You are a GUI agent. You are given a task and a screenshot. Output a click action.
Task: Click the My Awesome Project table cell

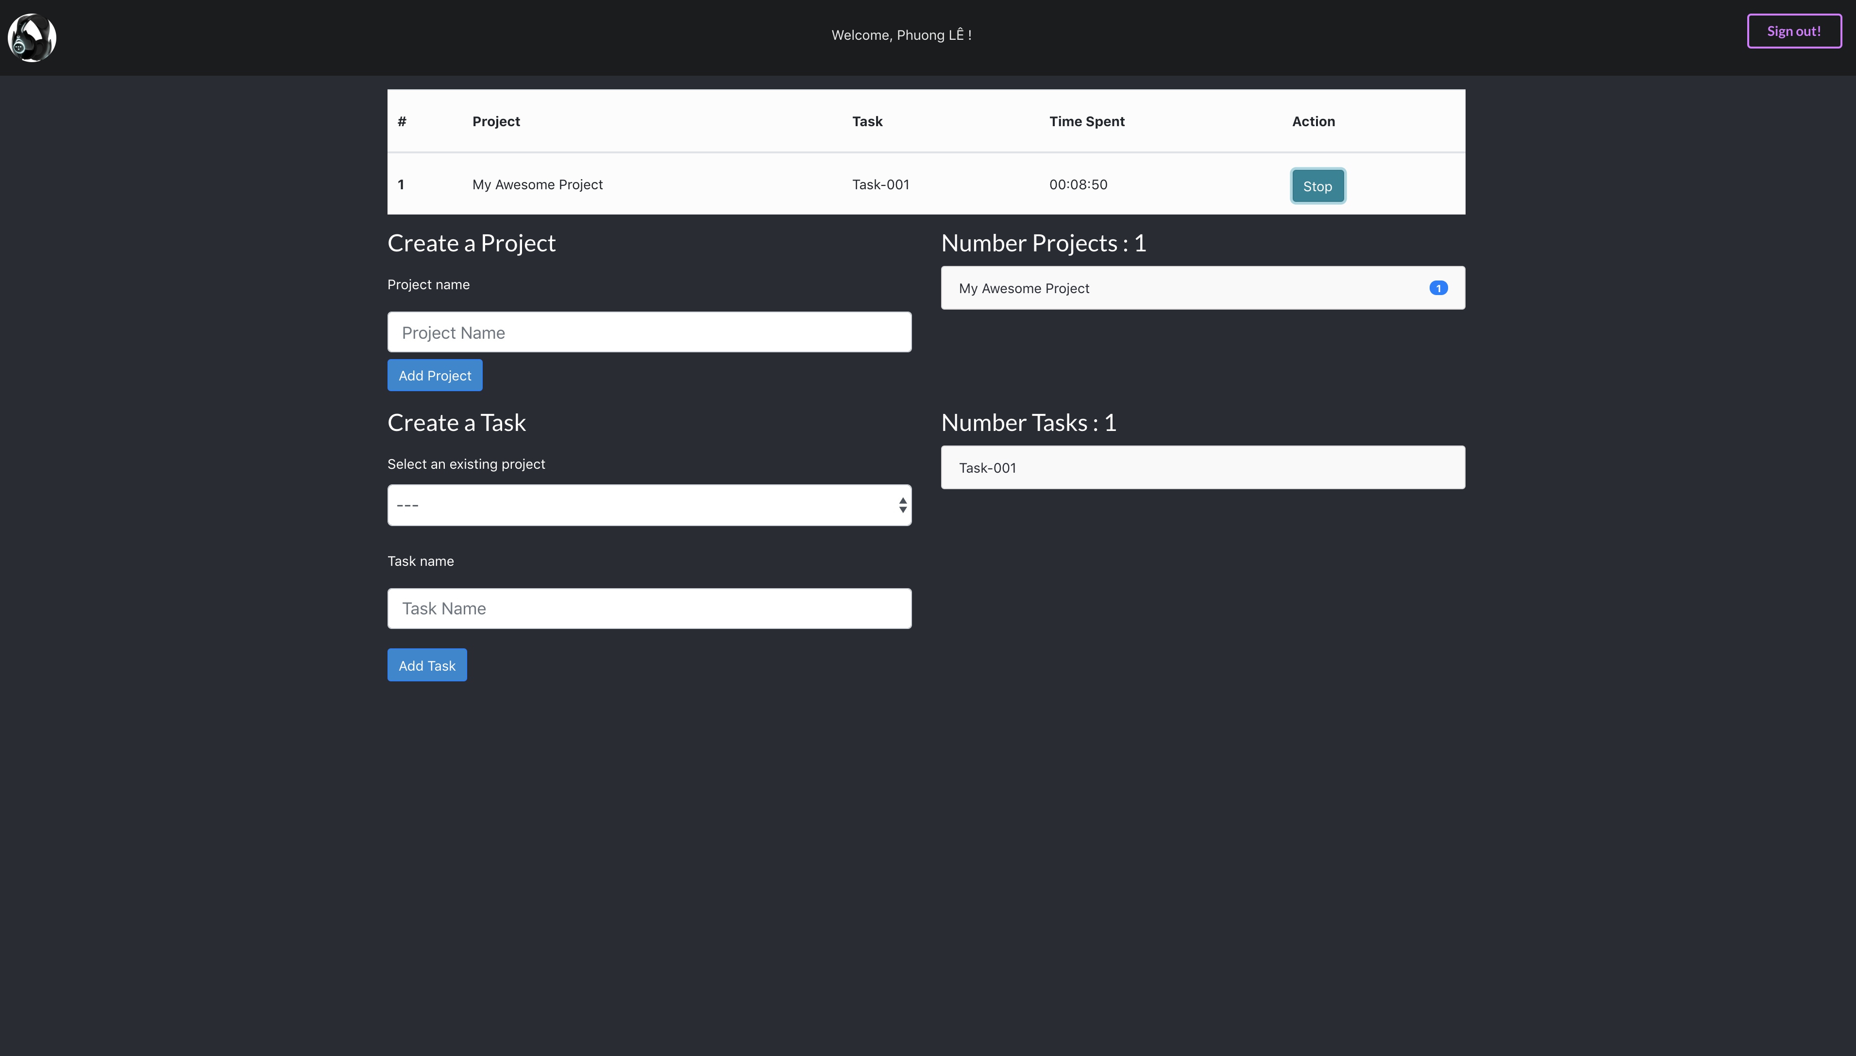pyautogui.click(x=537, y=184)
